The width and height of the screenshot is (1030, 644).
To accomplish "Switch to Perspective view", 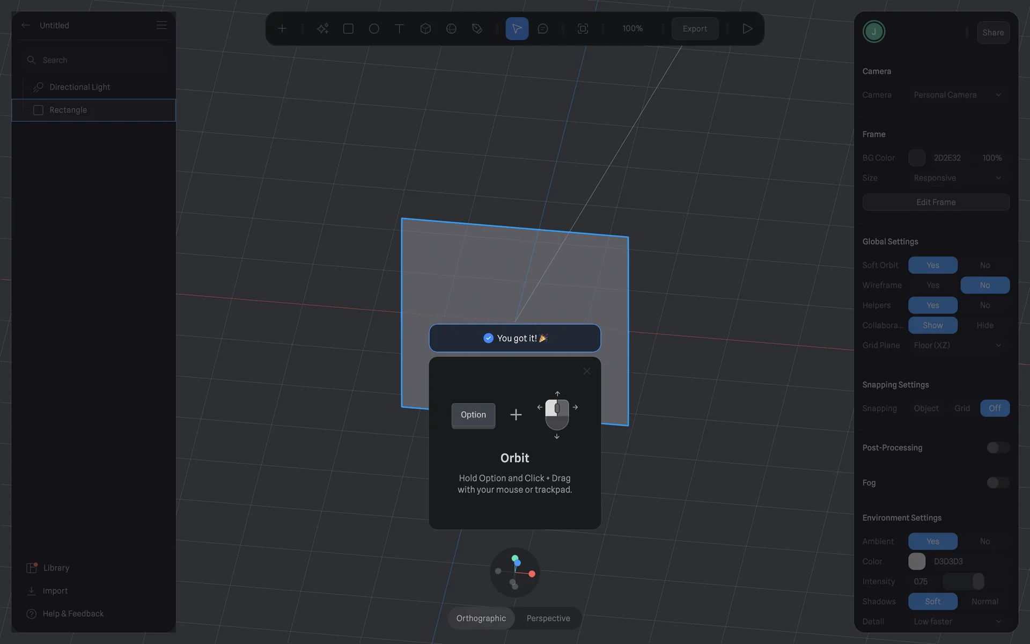I will [548, 618].
